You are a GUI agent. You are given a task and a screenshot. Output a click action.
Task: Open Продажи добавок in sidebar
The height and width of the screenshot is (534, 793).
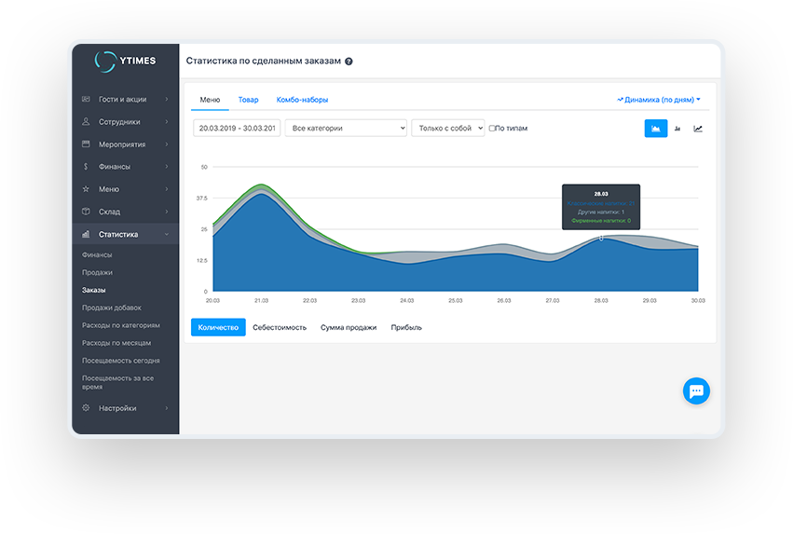[x=112, y=308]
